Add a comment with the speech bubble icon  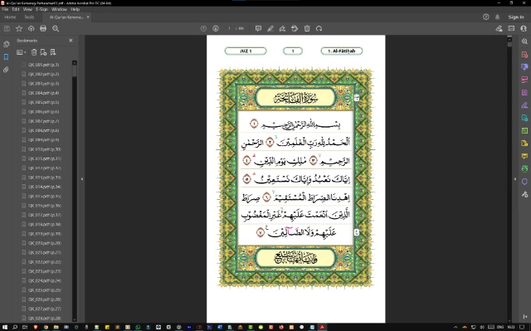tap(258, 29)
